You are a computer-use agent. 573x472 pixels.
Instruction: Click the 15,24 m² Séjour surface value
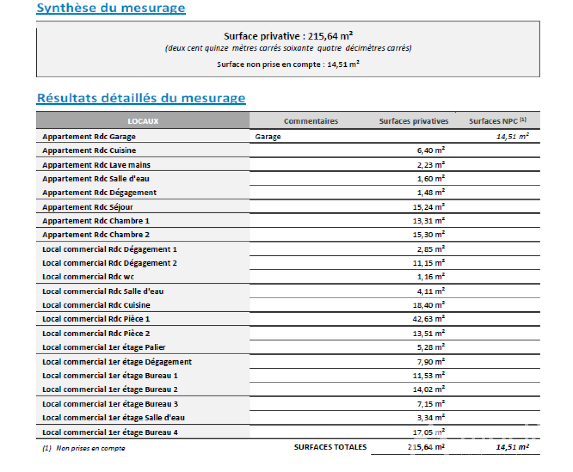tap(428, 207)
